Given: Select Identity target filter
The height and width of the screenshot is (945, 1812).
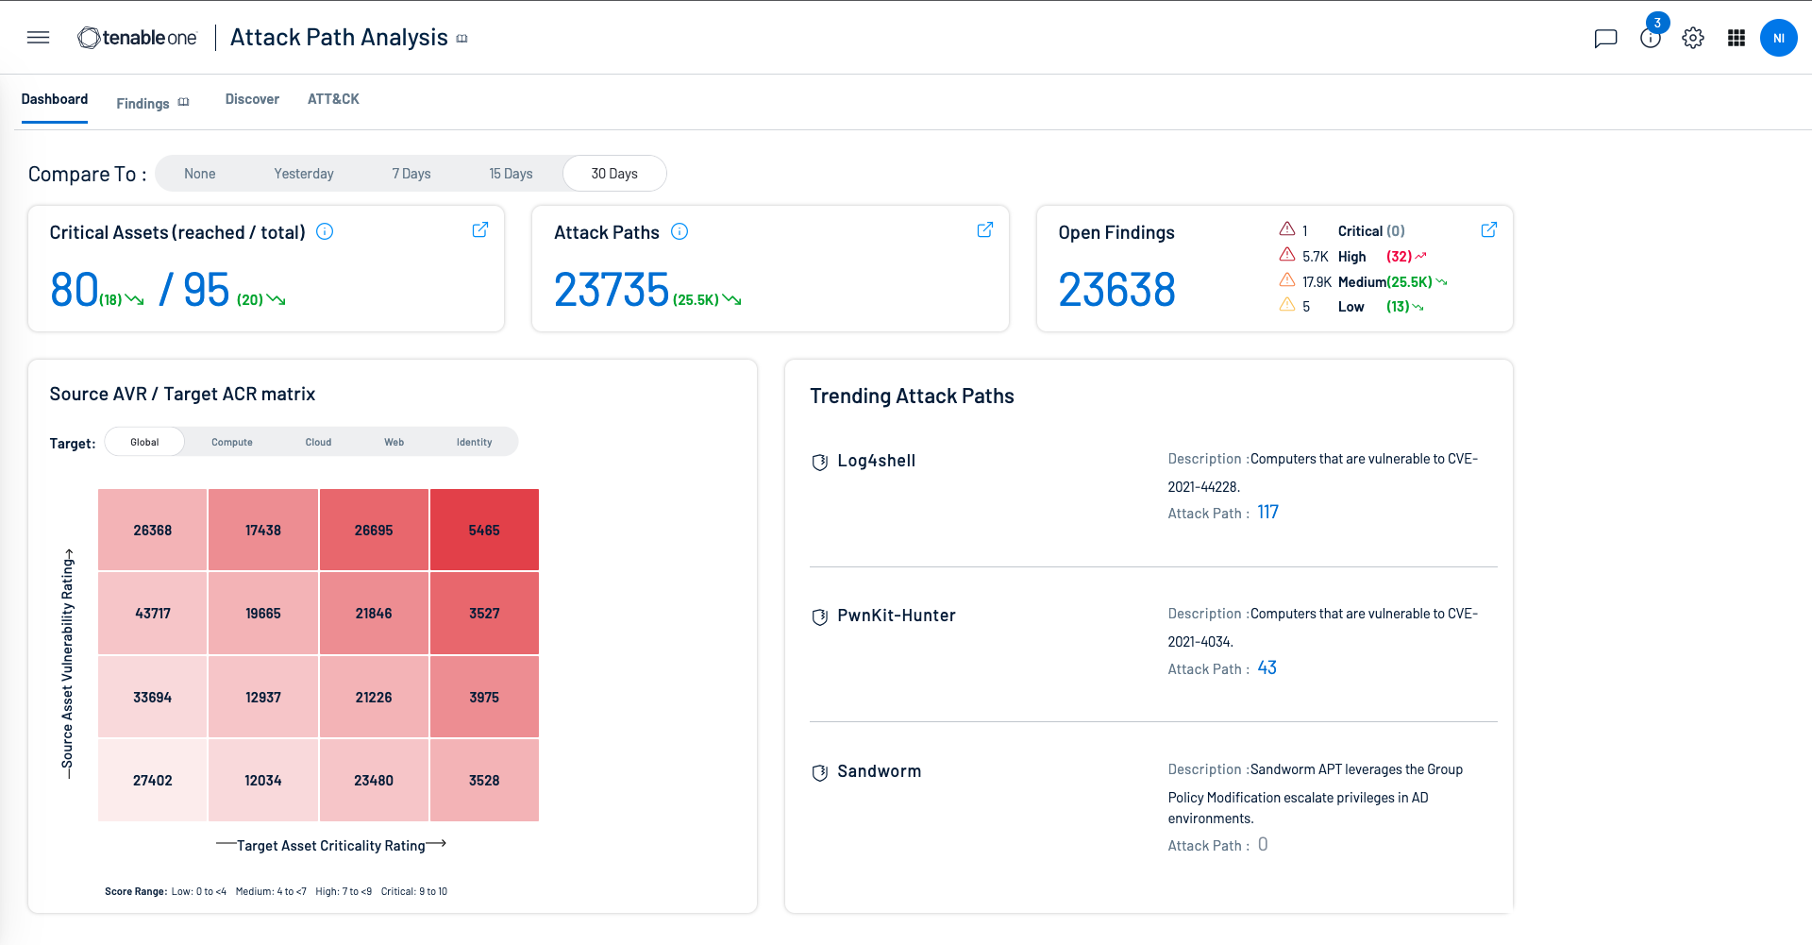Looking at the screenshot, I should click(474, 442).
